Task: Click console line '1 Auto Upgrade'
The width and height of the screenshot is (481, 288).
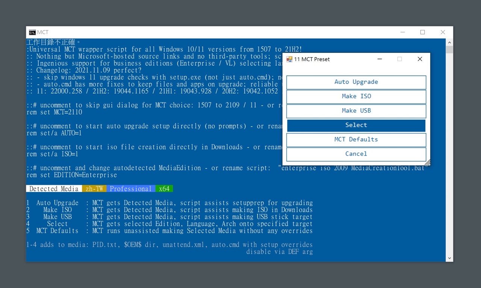Action: pos(169,203)
